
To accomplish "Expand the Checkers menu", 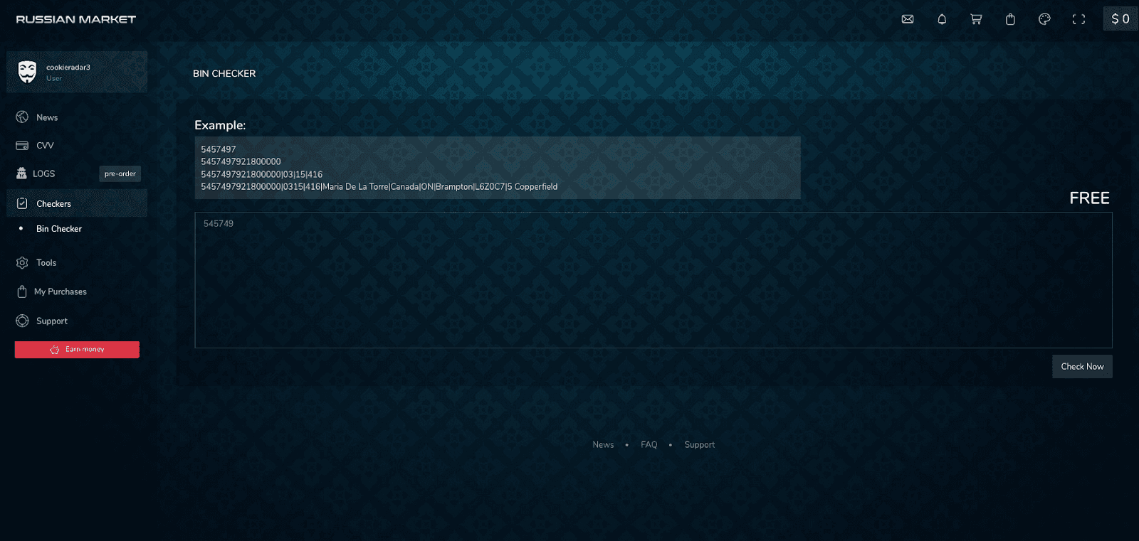I will [x=77, y=203].
